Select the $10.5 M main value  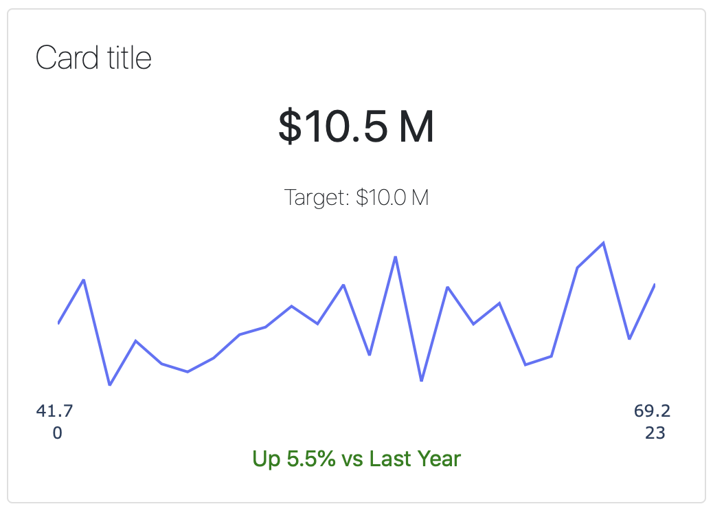(356, 126)
